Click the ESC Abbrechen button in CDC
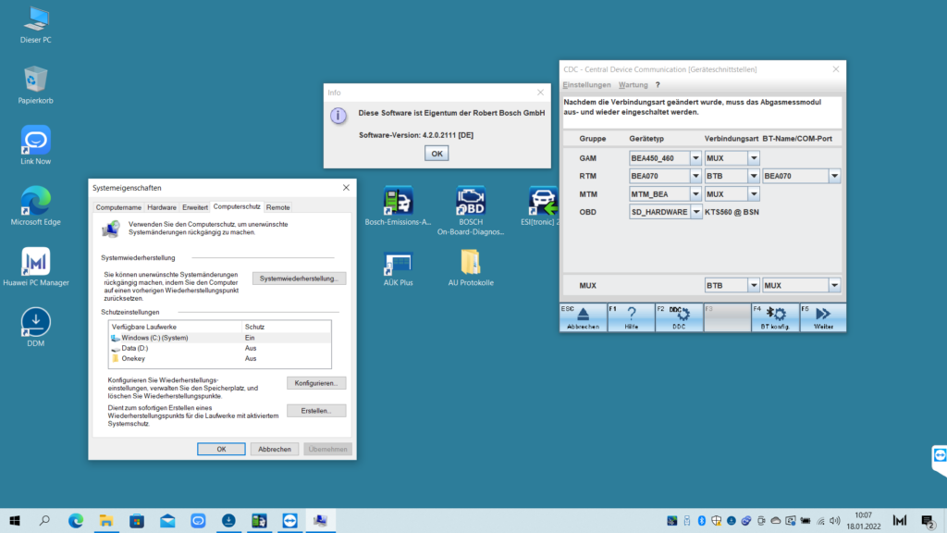Image resolution: width=947 pixels, height=533 pixels. point(583,317)
